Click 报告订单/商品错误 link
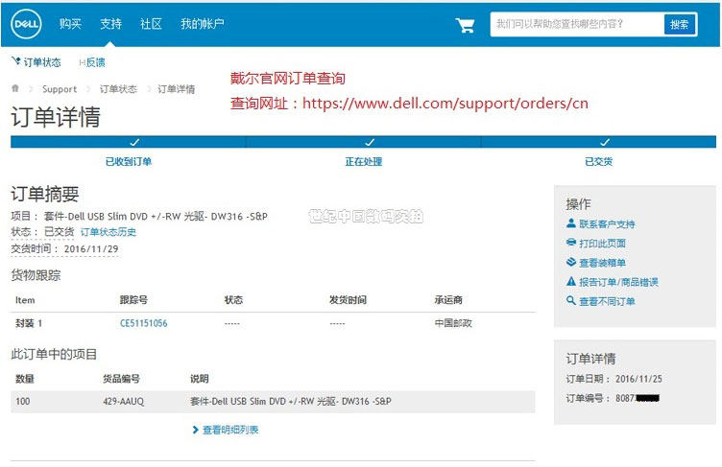This screenshot has width=722, height=467. (x=618, y=282)
